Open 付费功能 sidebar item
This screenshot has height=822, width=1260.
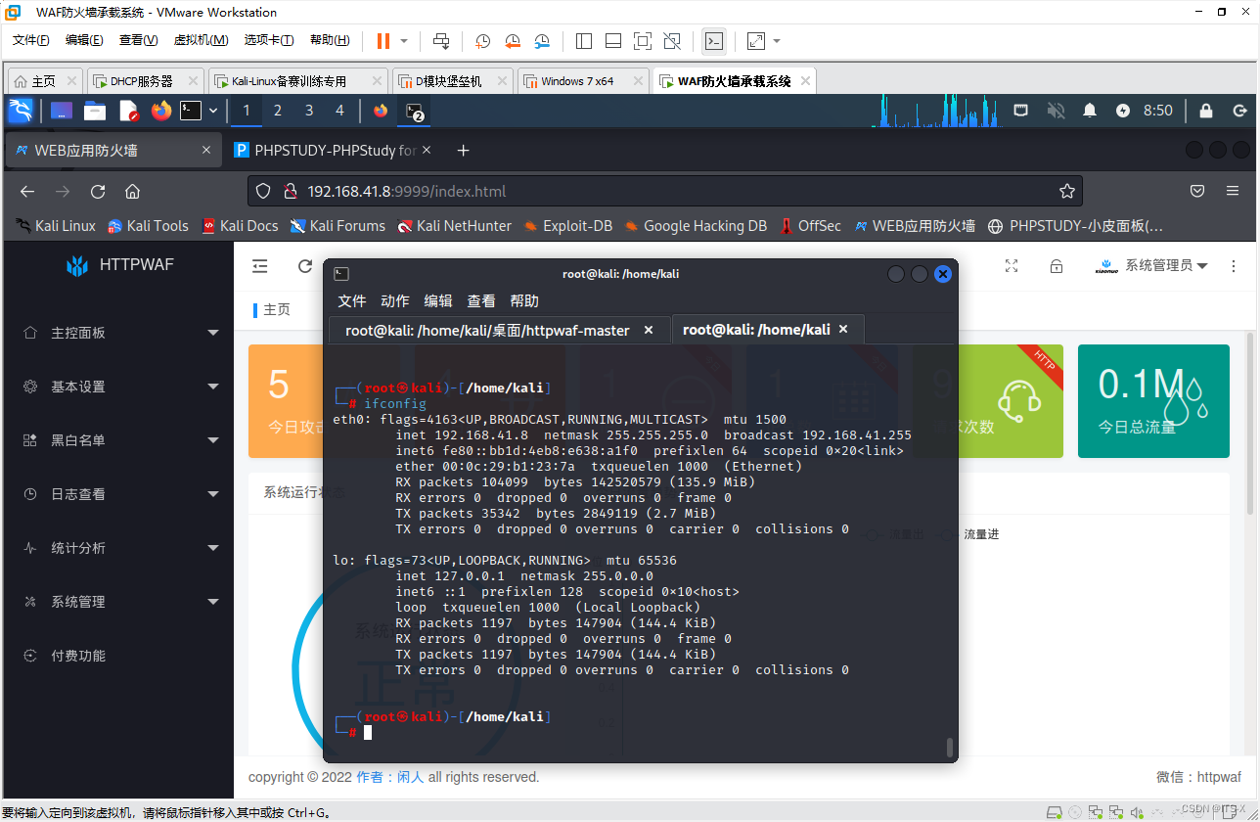pos(117,656)
